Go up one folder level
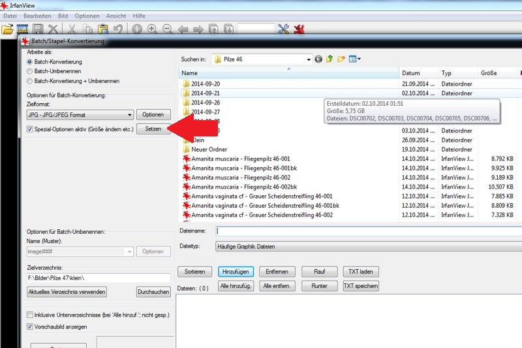This screenshot has height=348, width=522. coord(330,59)
